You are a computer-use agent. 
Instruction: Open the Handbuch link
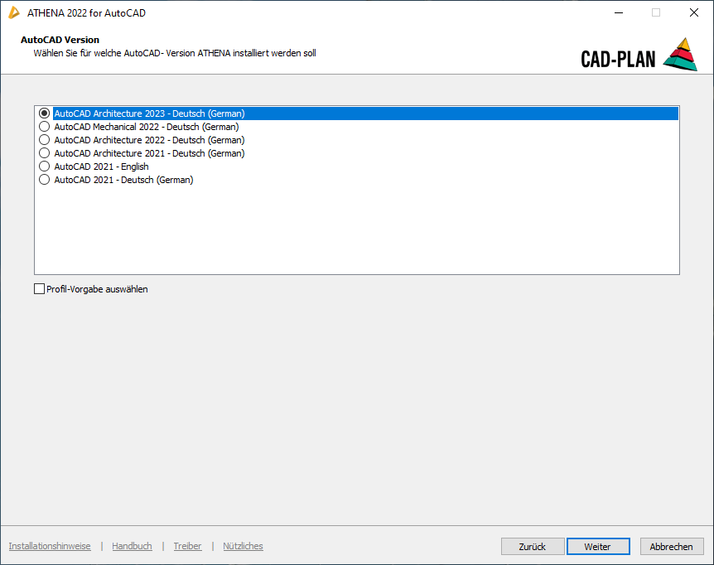132,546
